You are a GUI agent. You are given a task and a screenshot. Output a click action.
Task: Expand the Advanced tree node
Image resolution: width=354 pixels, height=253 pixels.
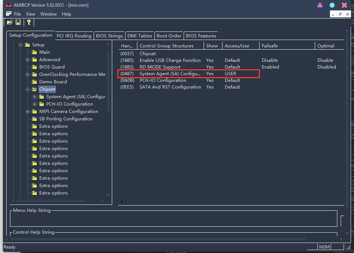pyautogui.click(x=27, y=60)
